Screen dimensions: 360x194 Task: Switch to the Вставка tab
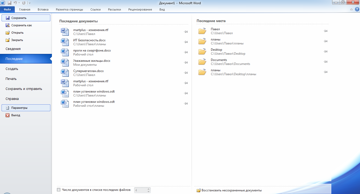[x=43, y=9]
